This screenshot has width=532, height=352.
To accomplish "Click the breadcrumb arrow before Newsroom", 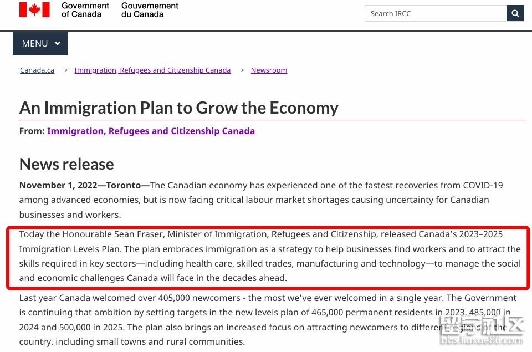I will (242, 70).
